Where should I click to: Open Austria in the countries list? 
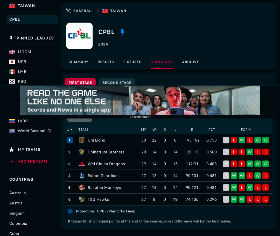16,203
